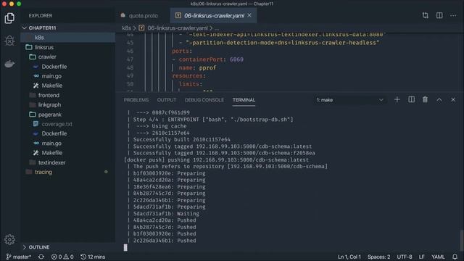The height and width of the screenshot is (261, 464).
Task: Kill terminal with trash icon
Action: [425, 100]
